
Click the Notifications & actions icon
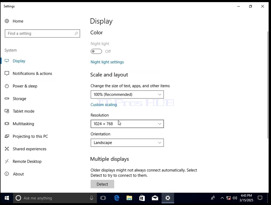tap(7, 73)
